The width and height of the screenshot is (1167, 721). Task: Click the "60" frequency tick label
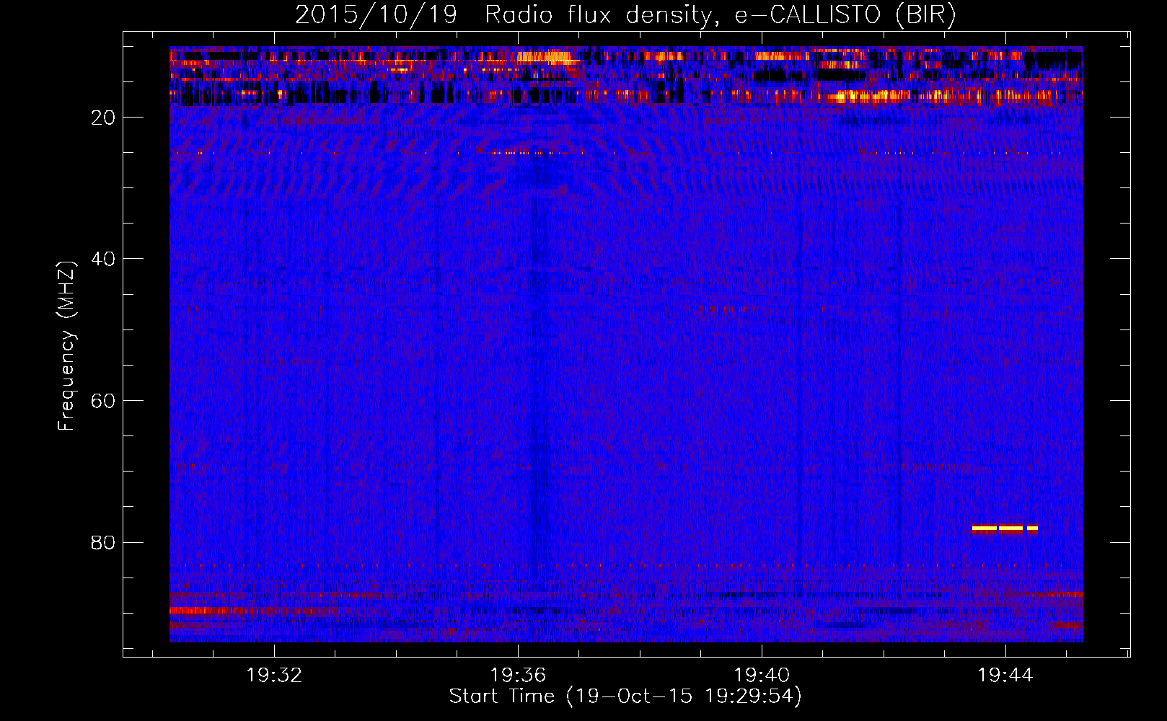point(103,401)
